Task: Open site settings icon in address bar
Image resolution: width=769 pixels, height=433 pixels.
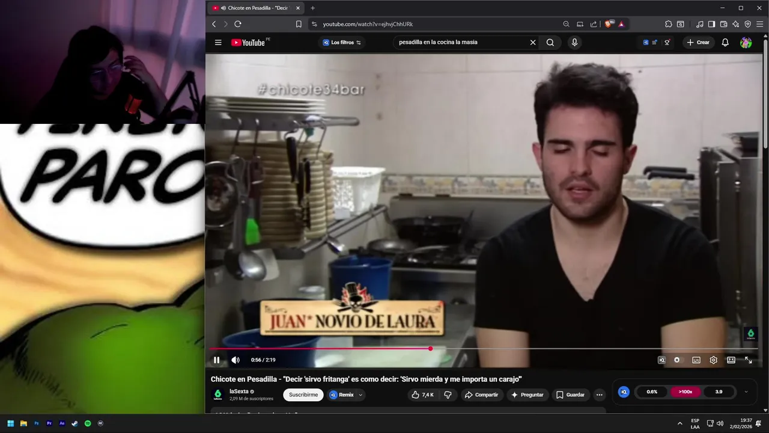Action: (x=314, y=24)
